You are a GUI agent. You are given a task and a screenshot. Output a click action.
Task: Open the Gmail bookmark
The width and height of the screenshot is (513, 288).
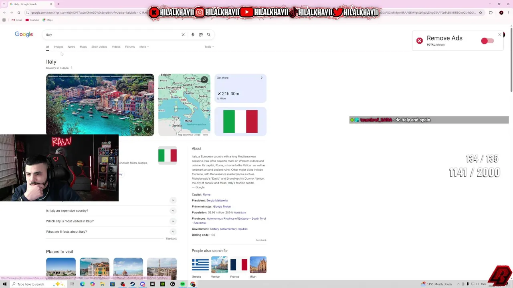tap(16, 20)
